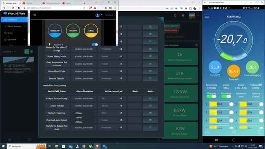Go back in the eWeLink browser window
Viewport: 265px width, 149px height.
[4, 8]
